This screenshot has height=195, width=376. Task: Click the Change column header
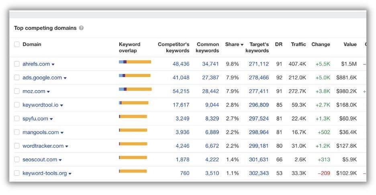click(x=321, y=44)
